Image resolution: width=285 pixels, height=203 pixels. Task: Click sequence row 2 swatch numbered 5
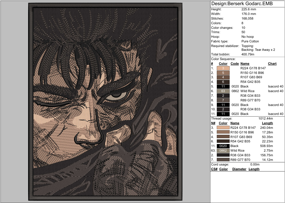click(x=223, y=73)
